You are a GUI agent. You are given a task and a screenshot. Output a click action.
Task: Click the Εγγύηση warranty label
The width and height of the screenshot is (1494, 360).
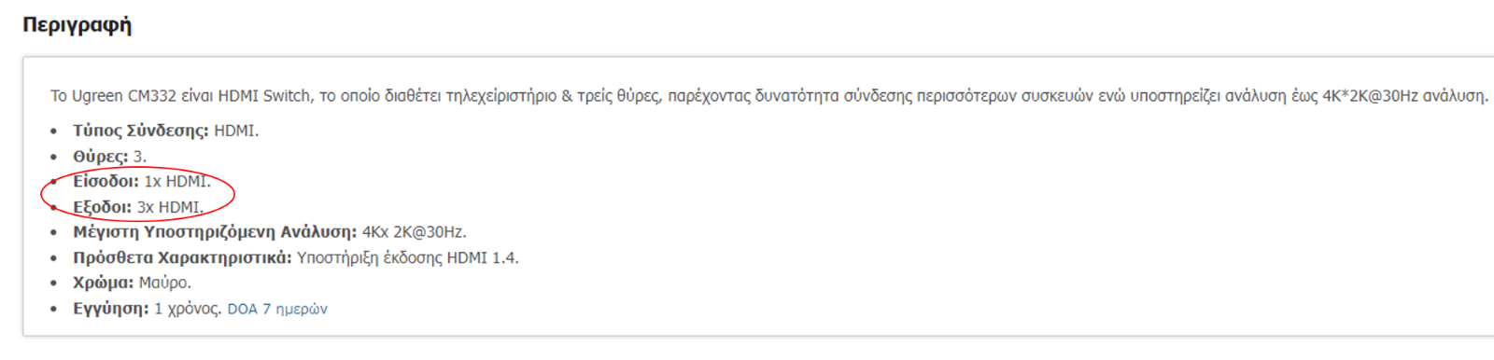(111, 309)
